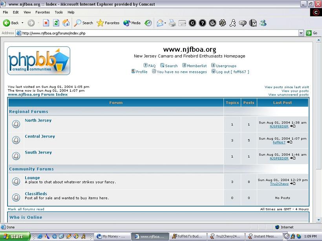
Task: Open the address bar URL dropdown
Action: 301,33
